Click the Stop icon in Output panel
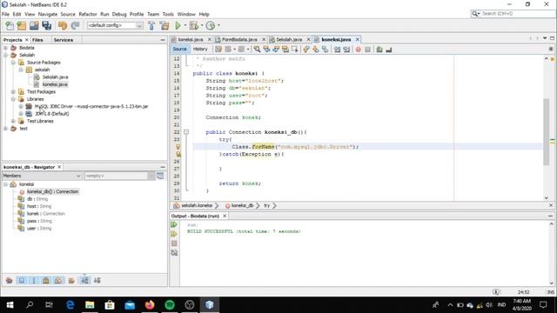 [x=174, y=243]
